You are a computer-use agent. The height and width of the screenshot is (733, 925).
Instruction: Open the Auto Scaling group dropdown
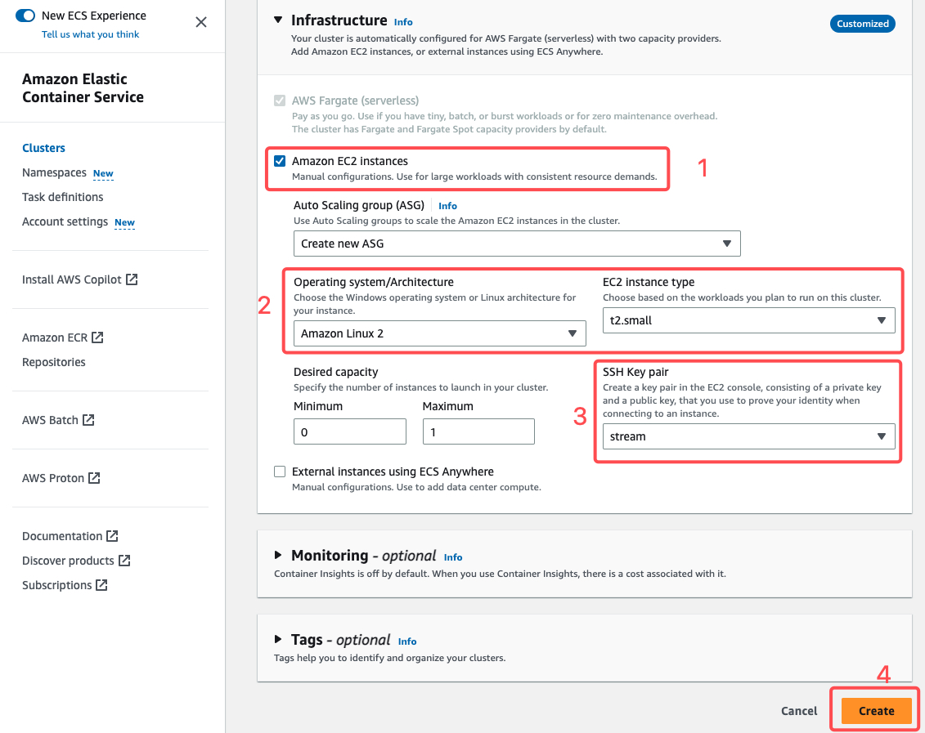(x=517, y=244)
